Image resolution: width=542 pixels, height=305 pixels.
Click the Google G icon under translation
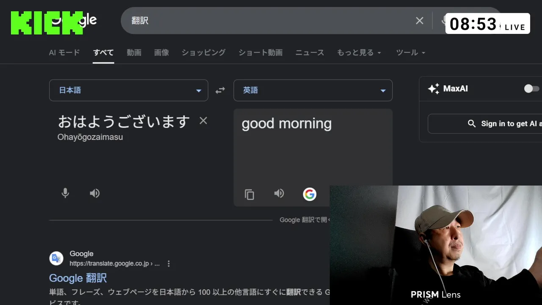310,194
